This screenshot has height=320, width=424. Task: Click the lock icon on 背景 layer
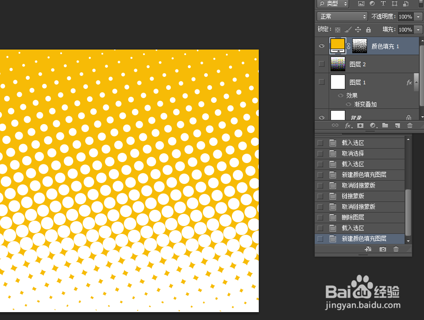[409, 118]
